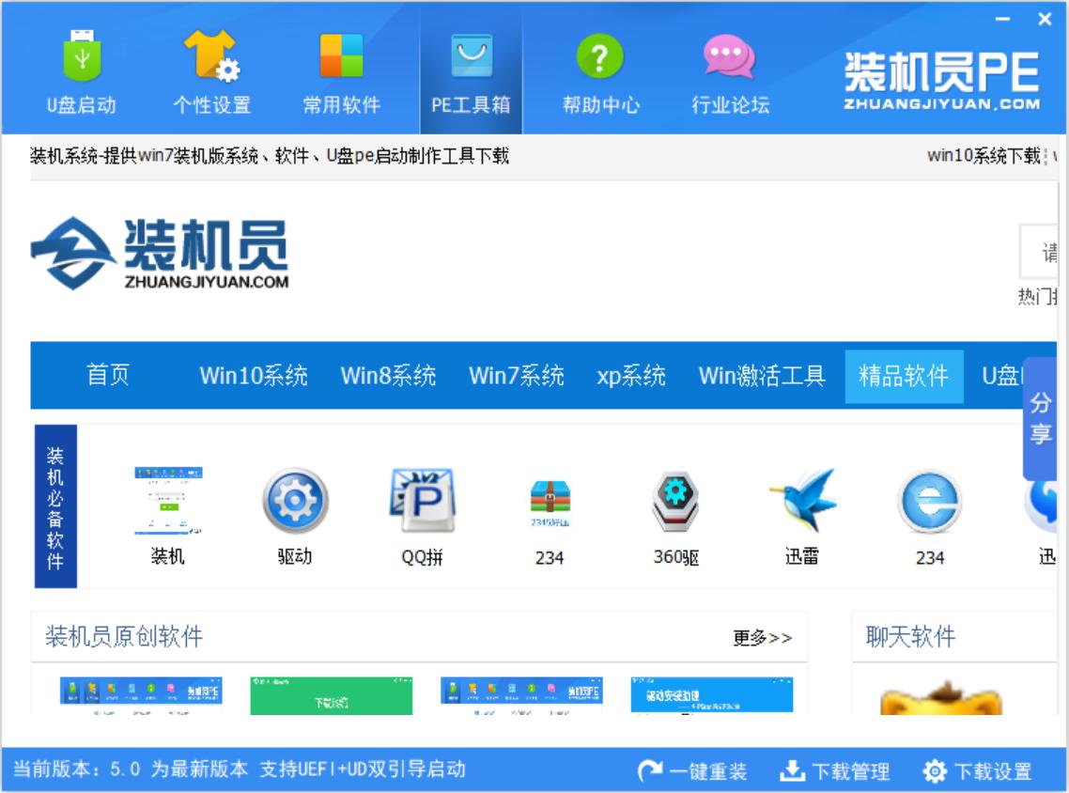Open Win10系统 navigation item
The height and width of the screenshot is (793, 1069).
254,375
